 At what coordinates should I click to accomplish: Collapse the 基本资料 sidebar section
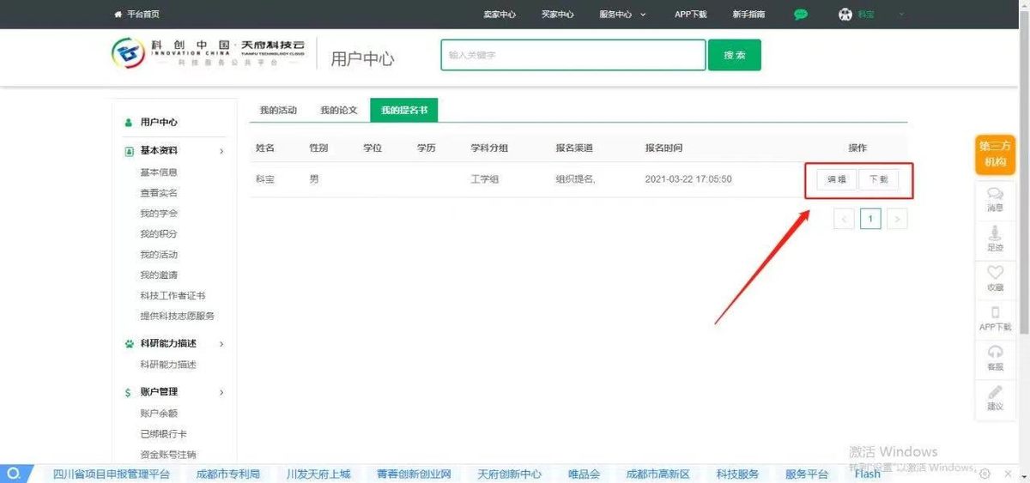pos(221,151)
